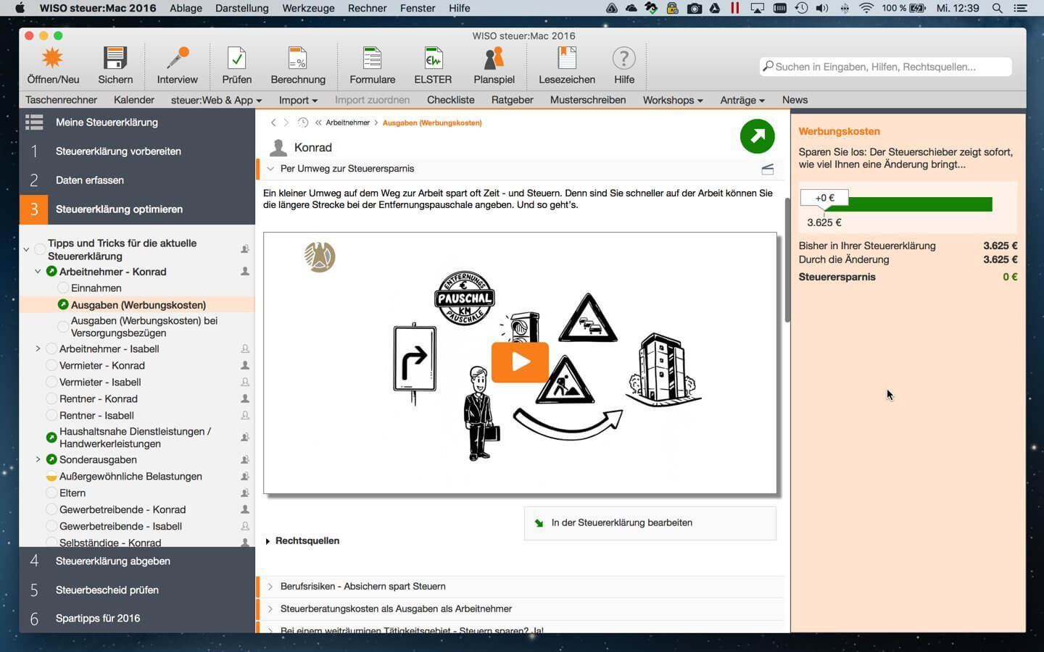Viewport: 1044px width, 652px height.
Task: Toggle the circle next to Einnahmen
Action: pyautogui.click(x=63, y=288)
